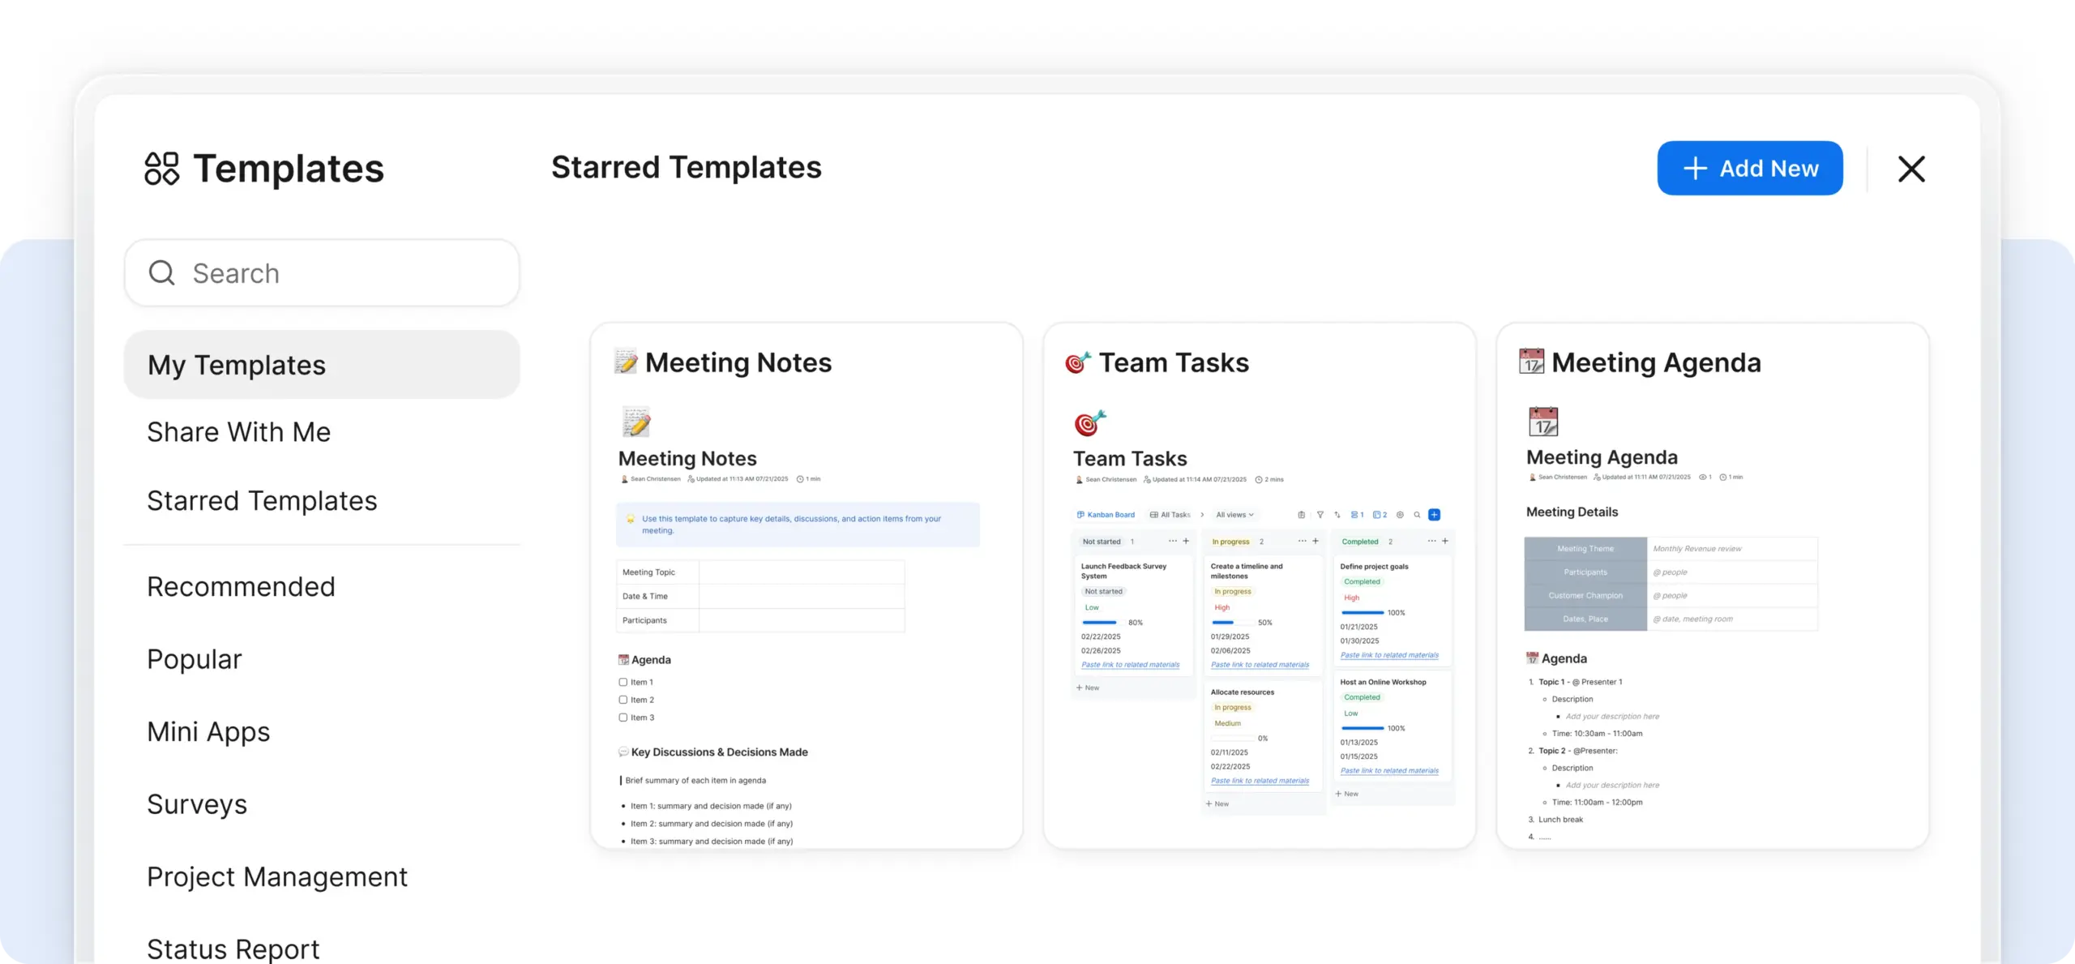Focus the template Search field

322,273
